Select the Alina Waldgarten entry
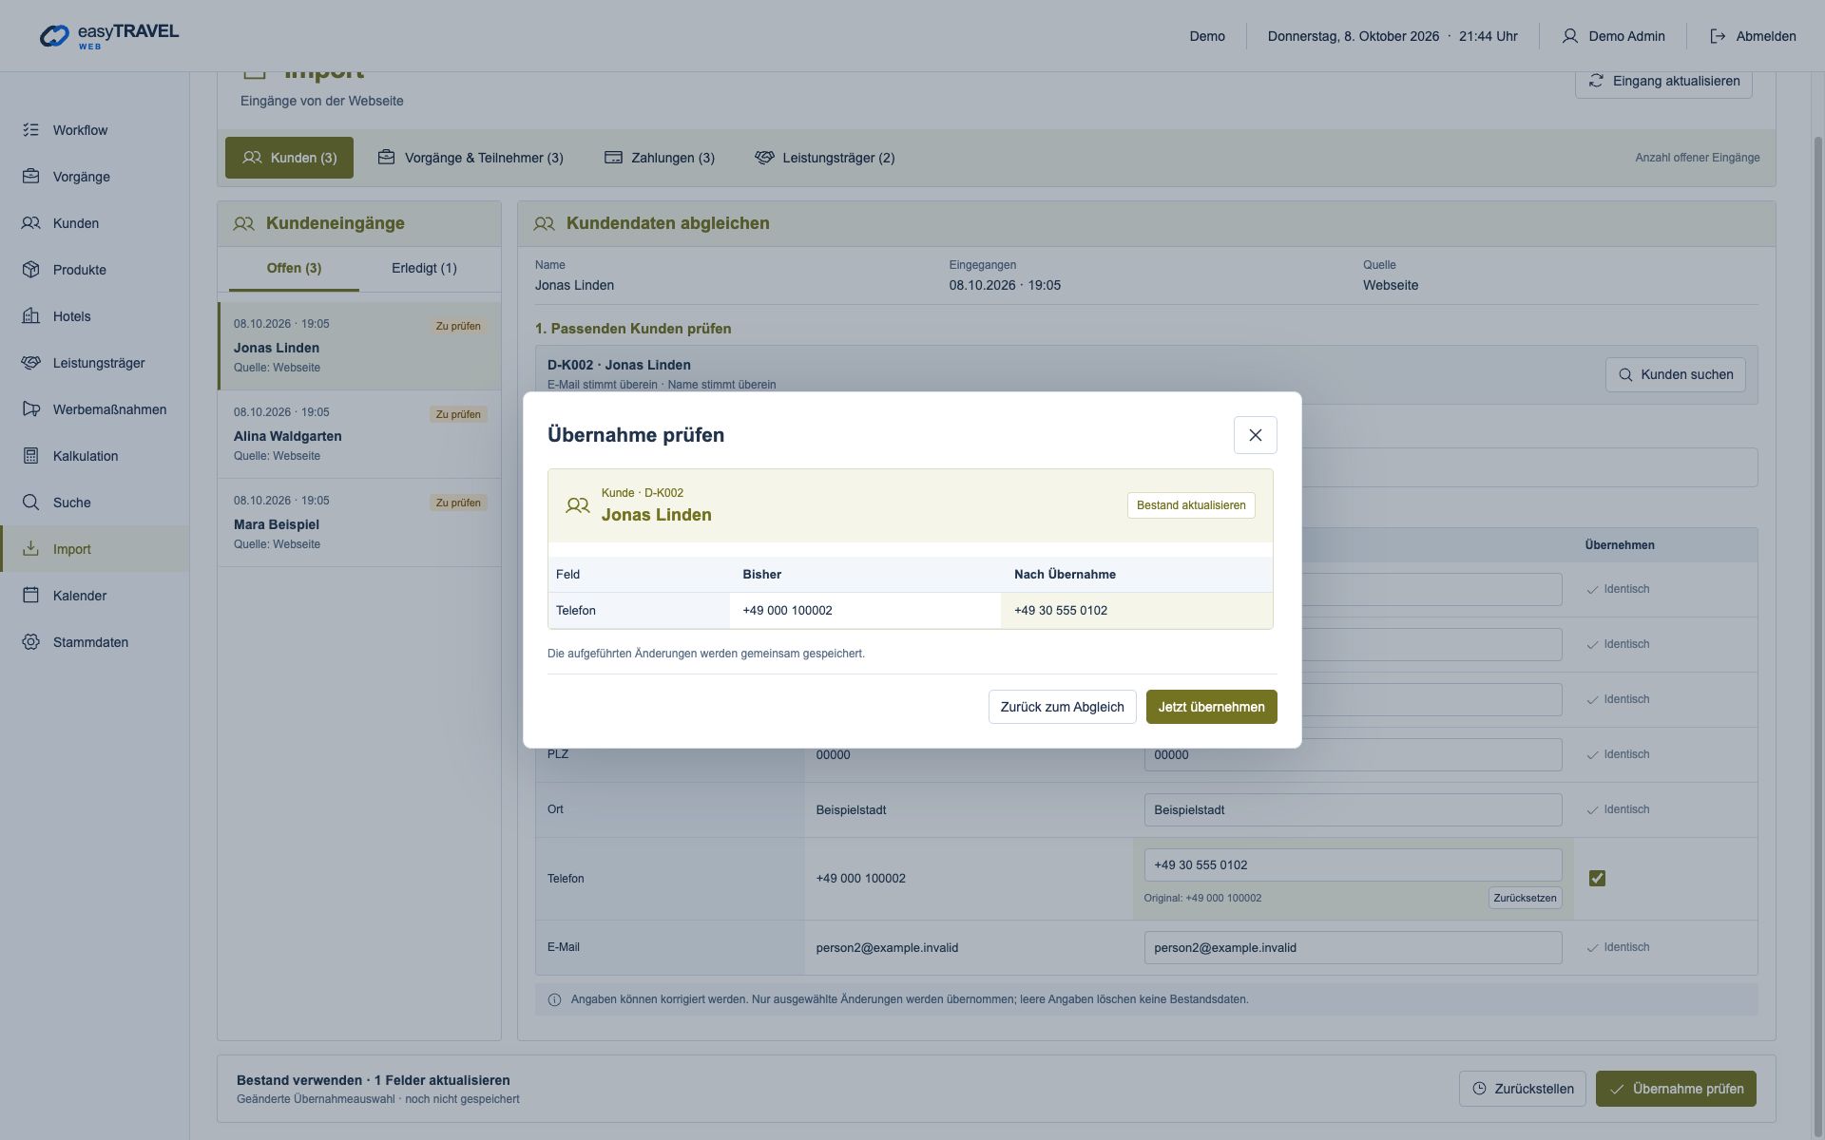Image resolution: width=1825 pixels, height=1140 pixels. click(359, 434)
